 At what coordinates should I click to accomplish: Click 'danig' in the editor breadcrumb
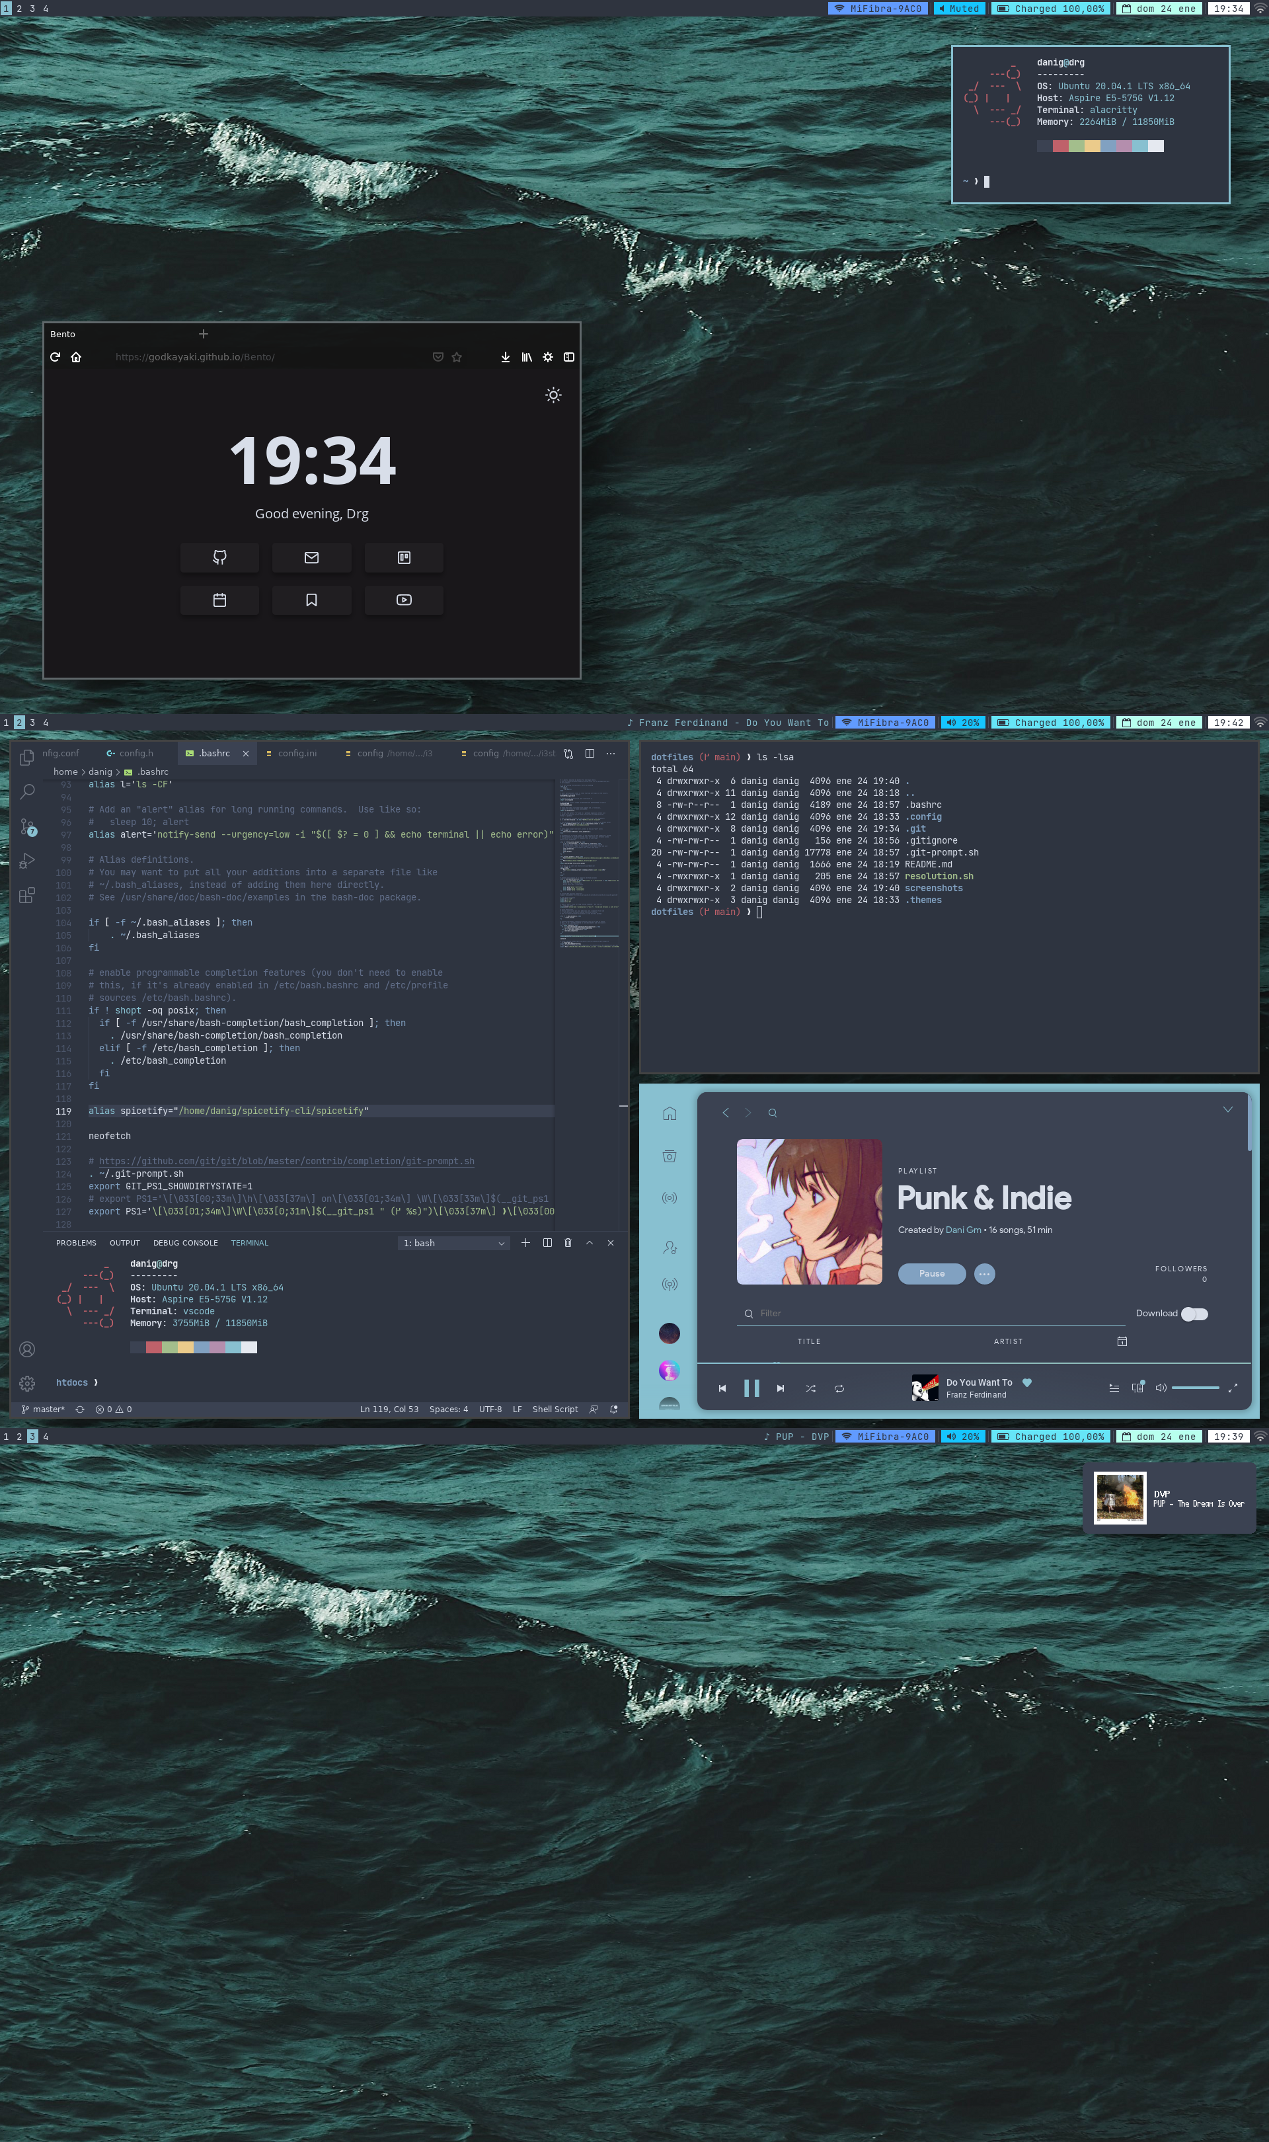[x=101, y=772]
